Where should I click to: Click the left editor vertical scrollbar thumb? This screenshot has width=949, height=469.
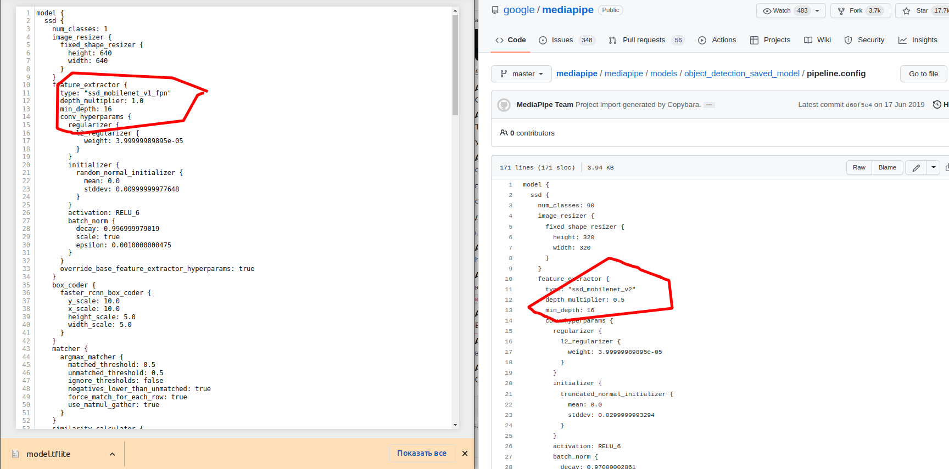click(455, 65)
